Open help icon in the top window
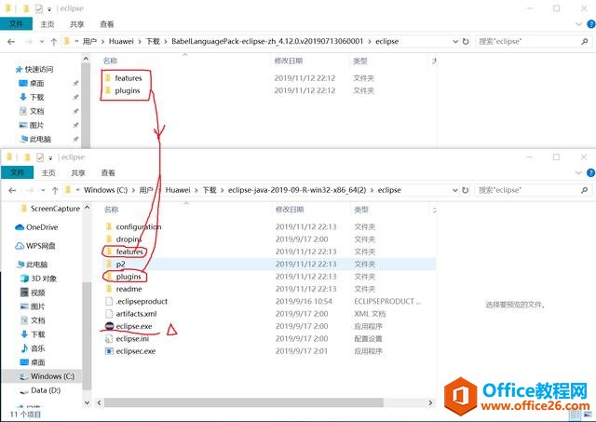The height and width of the screenshot is (422, 596). coord(591,24)
